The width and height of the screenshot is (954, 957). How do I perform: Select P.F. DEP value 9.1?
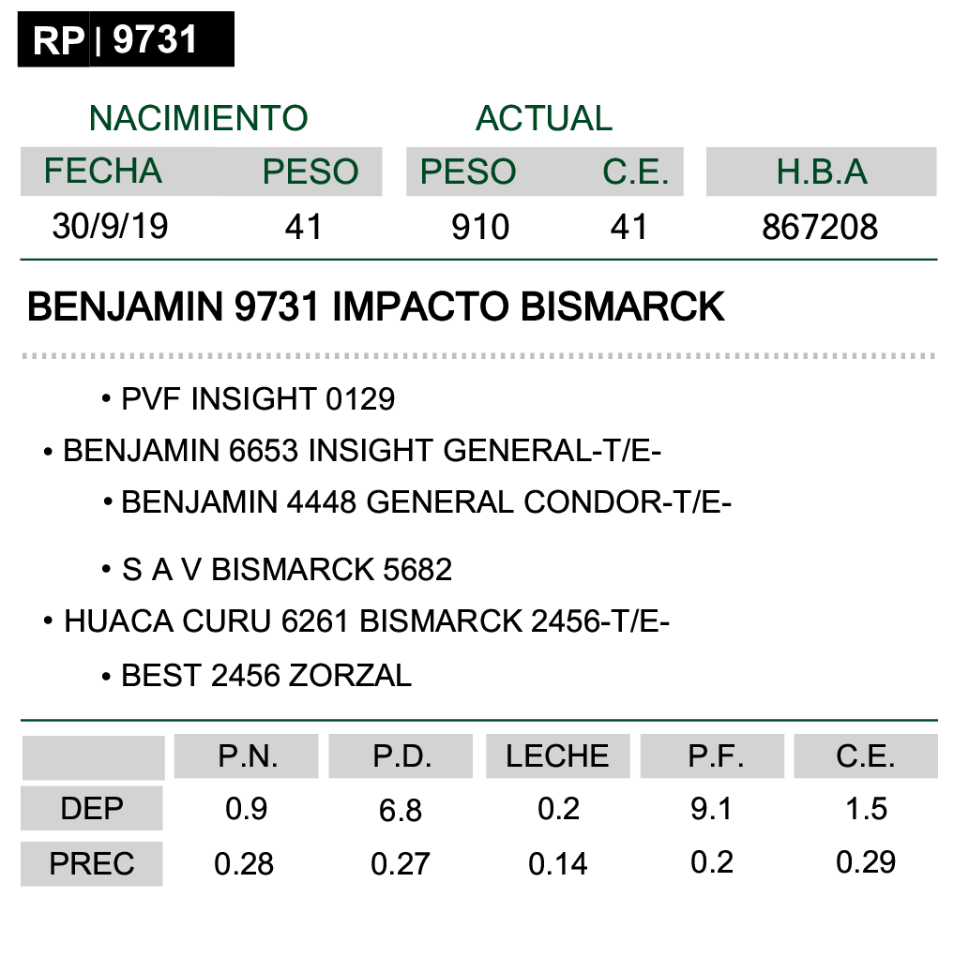(x=711, y=809)
